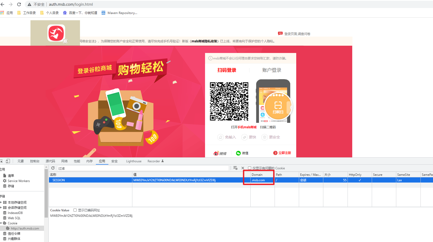Reload the page with refresh icon

click(19, 4)
